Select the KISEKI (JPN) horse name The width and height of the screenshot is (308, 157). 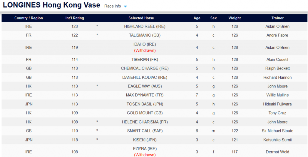(145, 140)
